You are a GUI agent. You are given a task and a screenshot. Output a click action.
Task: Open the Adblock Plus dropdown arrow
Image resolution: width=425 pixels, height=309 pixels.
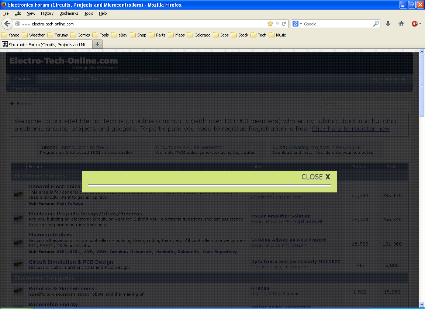(421, 24)
